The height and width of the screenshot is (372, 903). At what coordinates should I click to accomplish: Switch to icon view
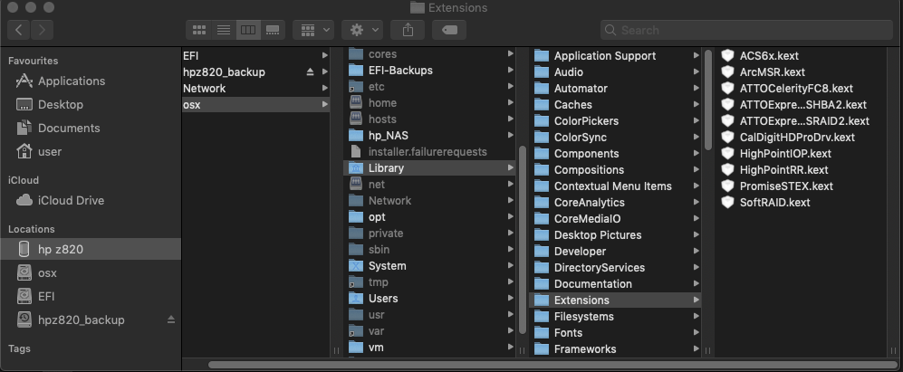click(x=199, y=30)
